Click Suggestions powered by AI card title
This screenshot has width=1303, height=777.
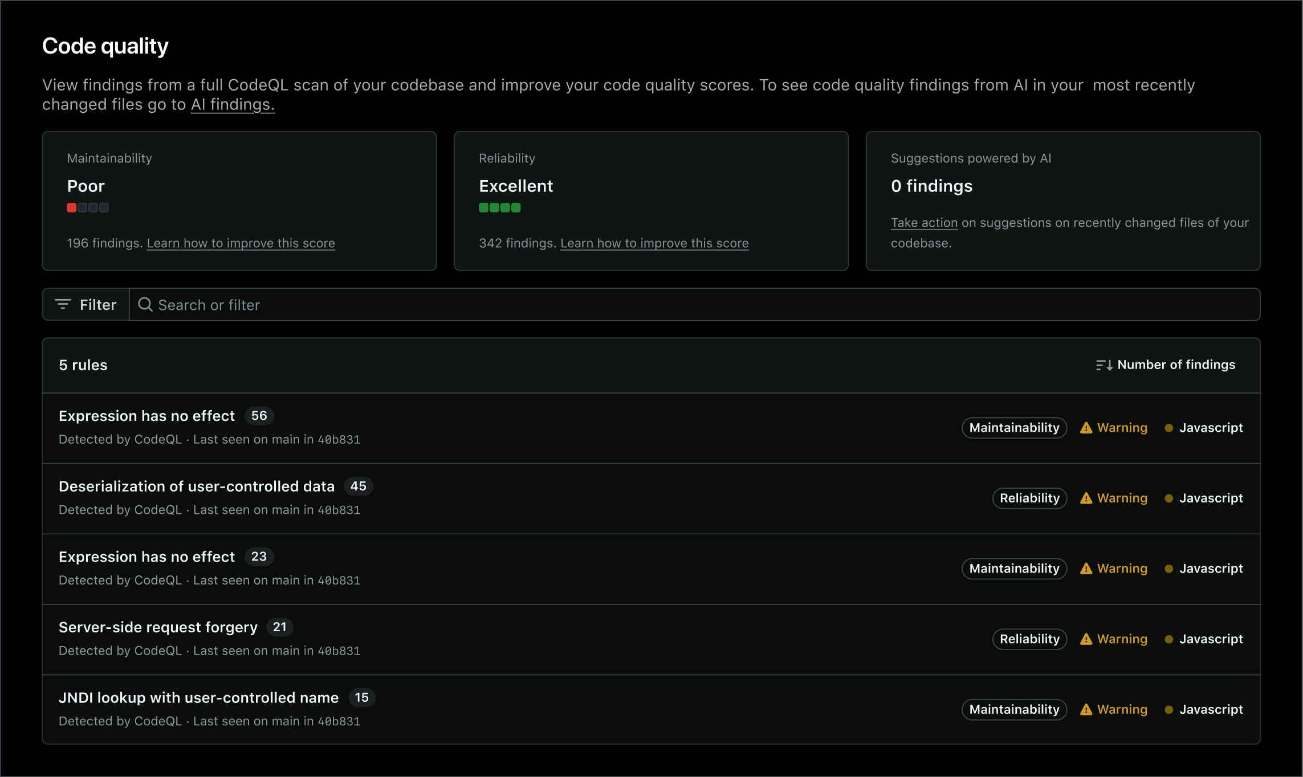[971, 158]
